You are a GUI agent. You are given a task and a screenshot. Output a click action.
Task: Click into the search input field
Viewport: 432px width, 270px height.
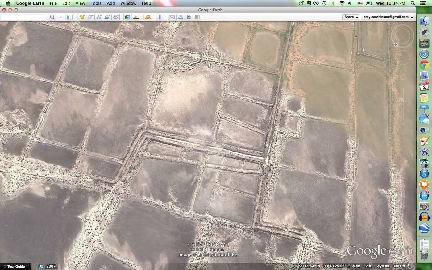tap(22, 17)
